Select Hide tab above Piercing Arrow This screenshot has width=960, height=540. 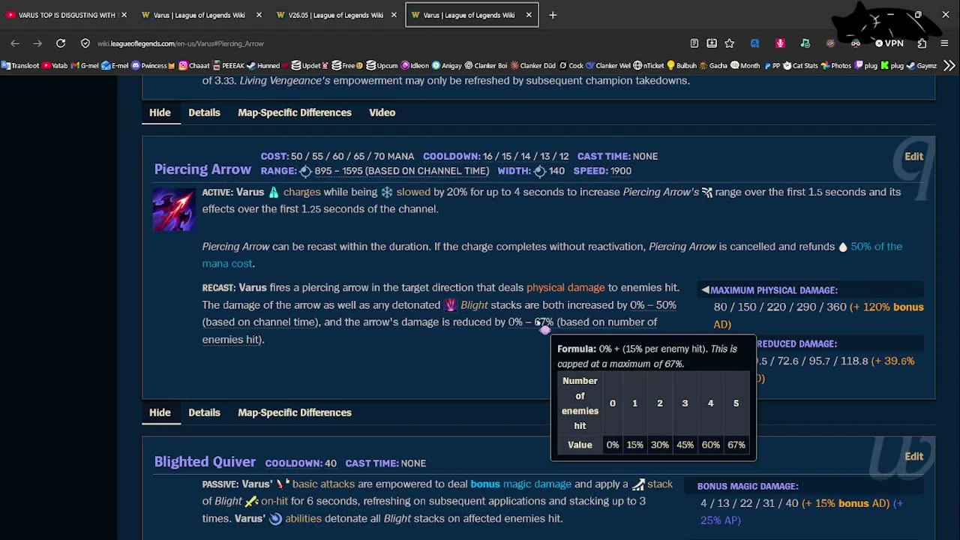(160, 112)
